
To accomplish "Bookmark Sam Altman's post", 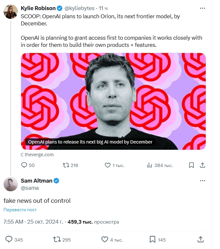I will pyautogui.click(x=152, y=240).
